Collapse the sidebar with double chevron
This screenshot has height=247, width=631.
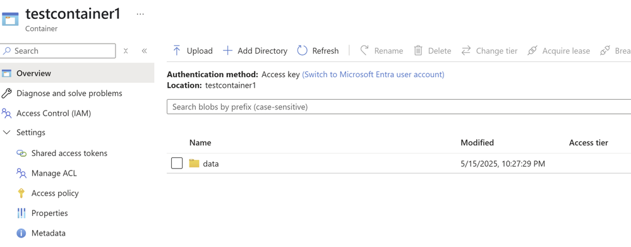pyautogui.click(x=145, y=51)
